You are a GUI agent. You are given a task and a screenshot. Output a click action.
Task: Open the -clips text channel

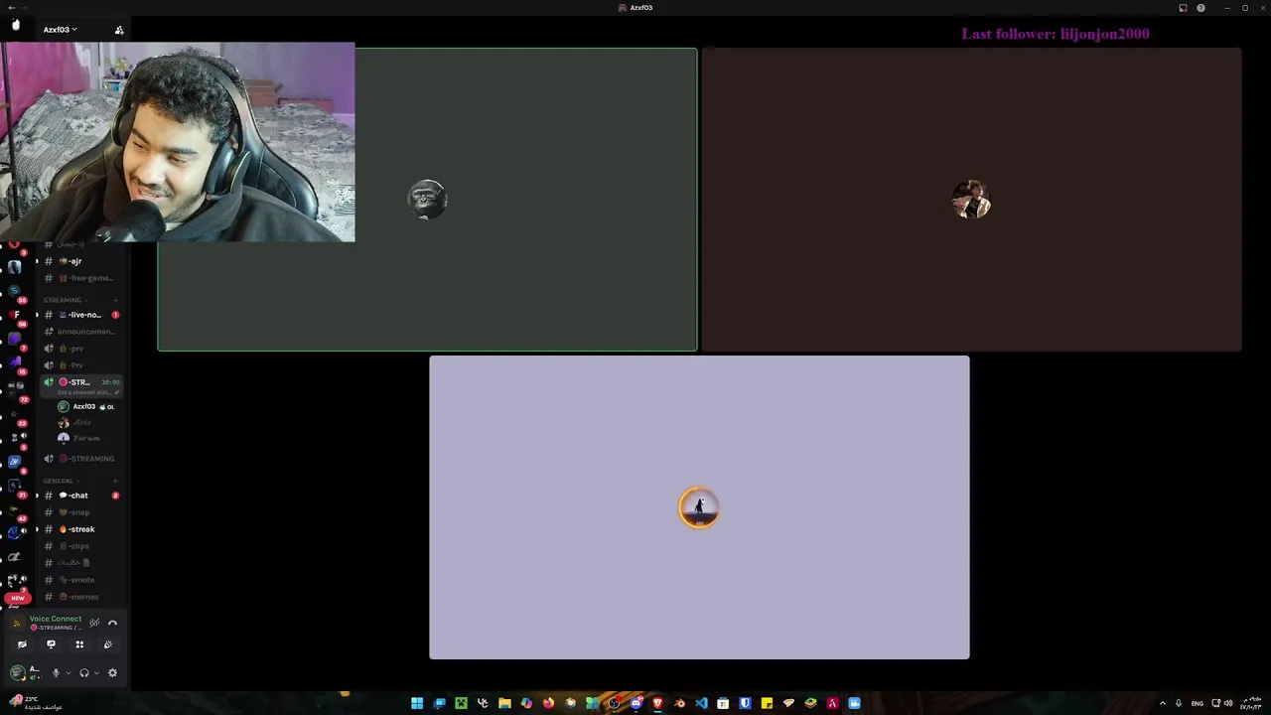79,546
